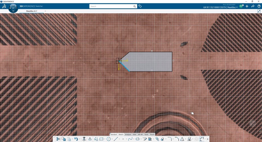Image resolution: width=262 pixels, height=142 pixels.
Task: Click the Share arrow icon
Action: [253, 6]
